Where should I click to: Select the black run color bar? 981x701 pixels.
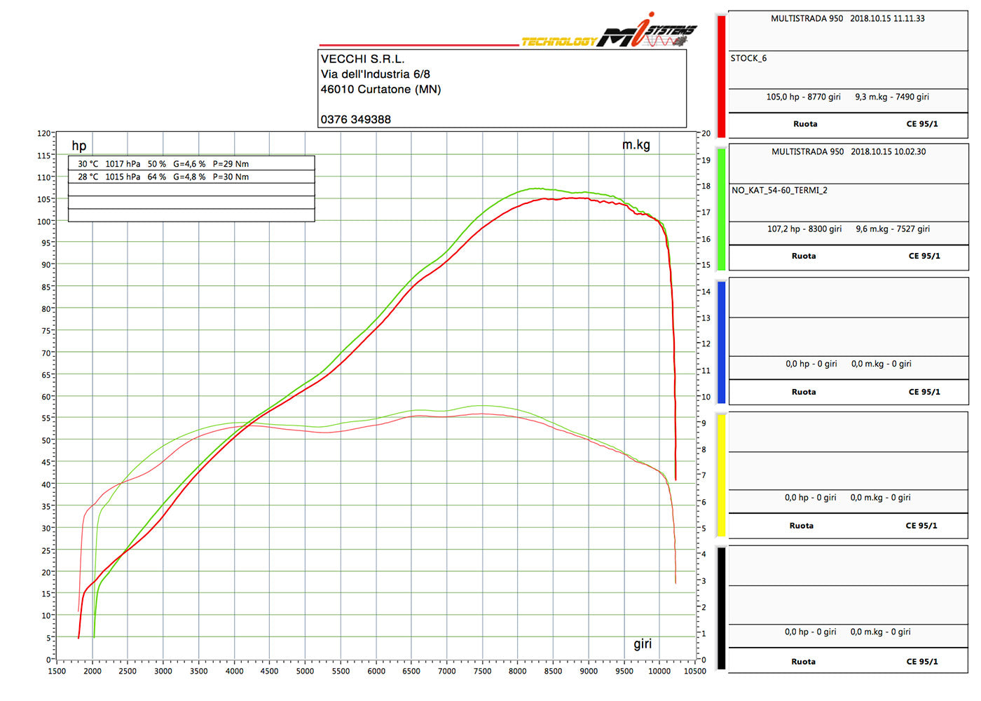[721, 608]
